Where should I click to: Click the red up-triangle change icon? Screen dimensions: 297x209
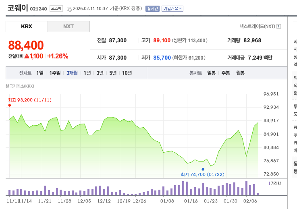(x=27, y=56)
